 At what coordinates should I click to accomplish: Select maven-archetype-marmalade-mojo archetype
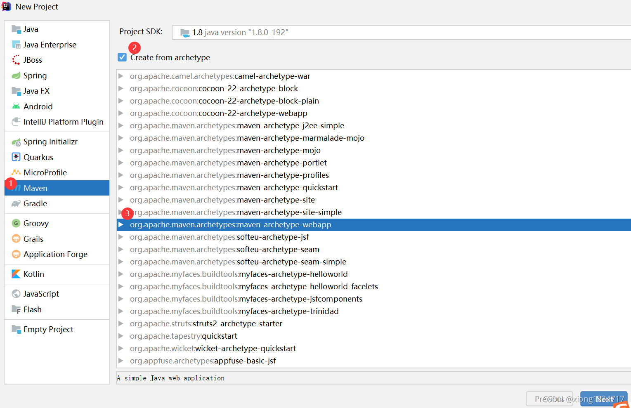pyautogui.click(x=373, y=138)
